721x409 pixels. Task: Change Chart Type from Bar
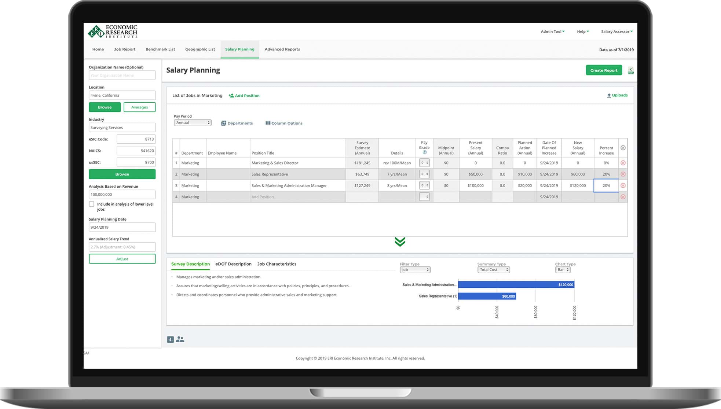[x=562, y=269]
